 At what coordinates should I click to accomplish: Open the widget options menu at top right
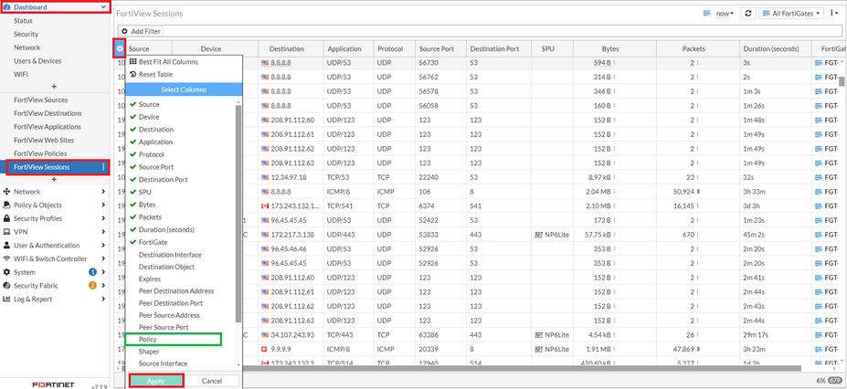[834, 14]
